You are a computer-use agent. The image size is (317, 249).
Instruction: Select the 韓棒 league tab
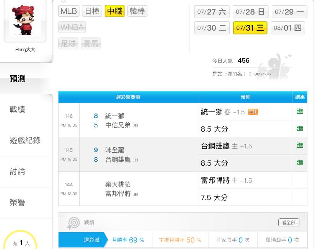click(137, 11)
